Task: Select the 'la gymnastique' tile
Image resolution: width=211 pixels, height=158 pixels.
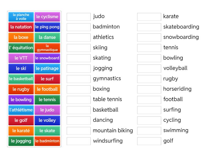Action: (x=47, y=48)
